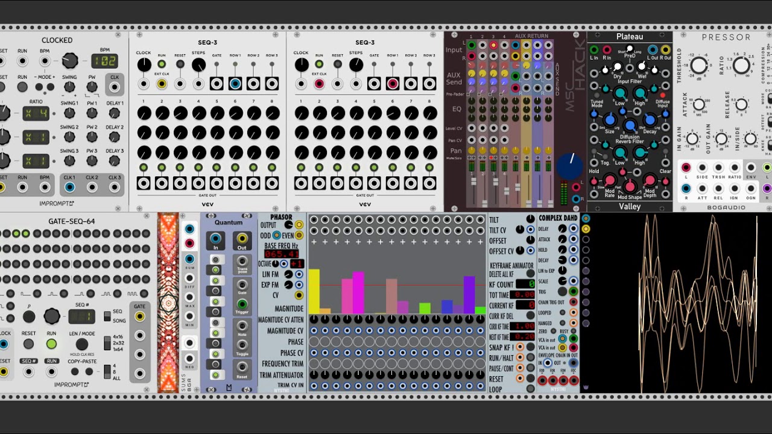Click the CLK 2 output jack on Clocked
Screen dimensions: 772x434
(x=92, y=187)
